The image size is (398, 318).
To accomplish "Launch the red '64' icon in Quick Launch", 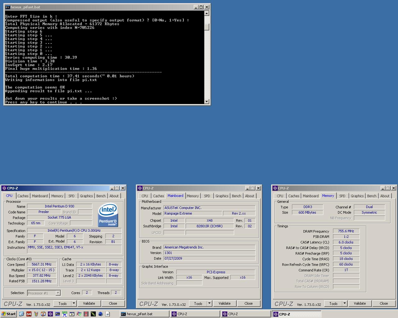I will pyautogui.click(x=29, y=314).
